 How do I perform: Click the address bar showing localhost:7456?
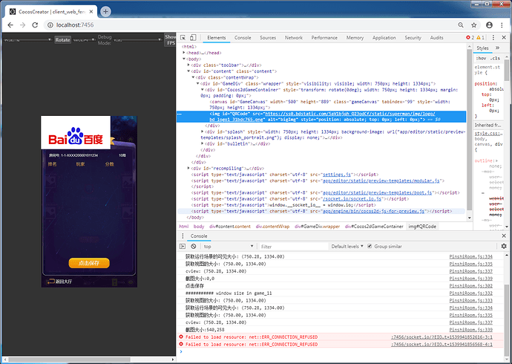point(252,25)
